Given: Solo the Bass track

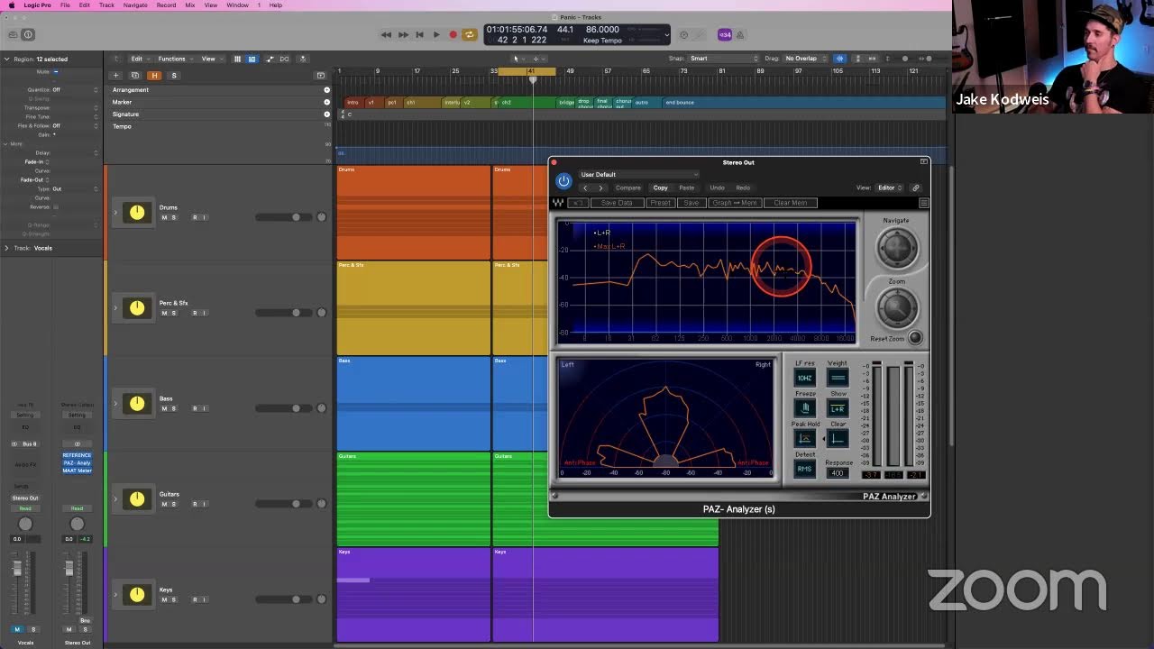Looking at the screenshot, I should tap(173, 408).
